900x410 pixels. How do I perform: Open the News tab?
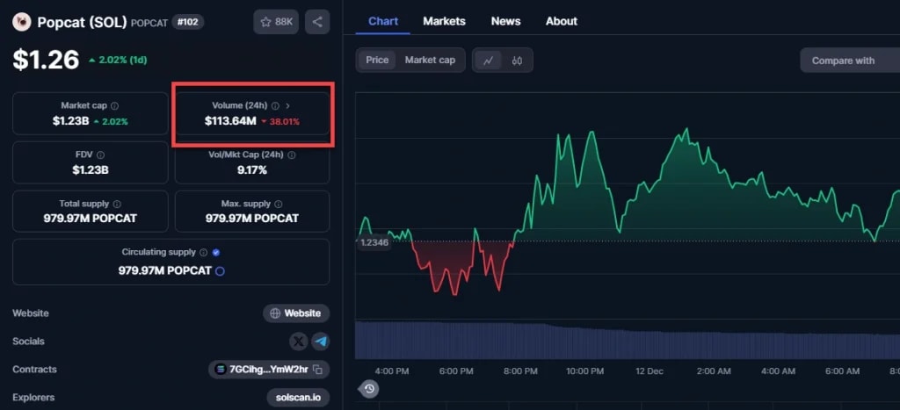(505, 21)
